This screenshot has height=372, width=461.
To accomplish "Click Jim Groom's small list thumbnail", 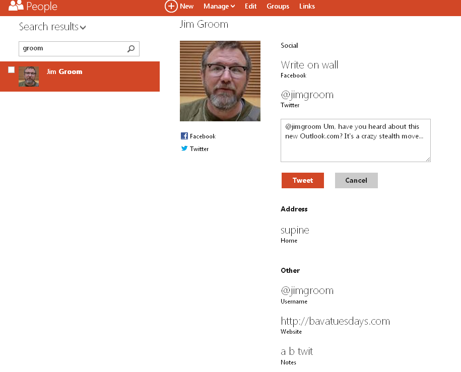I will 29,77.
